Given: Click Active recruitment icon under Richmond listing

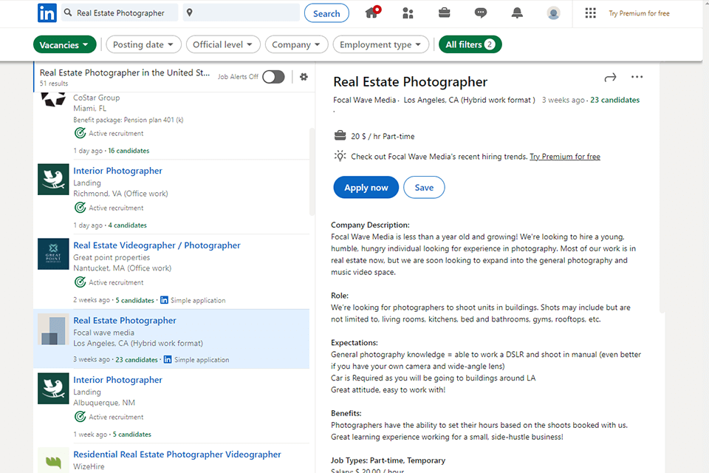Looking at the screenshot, I should pyautogui.click(x=80, y=208).
